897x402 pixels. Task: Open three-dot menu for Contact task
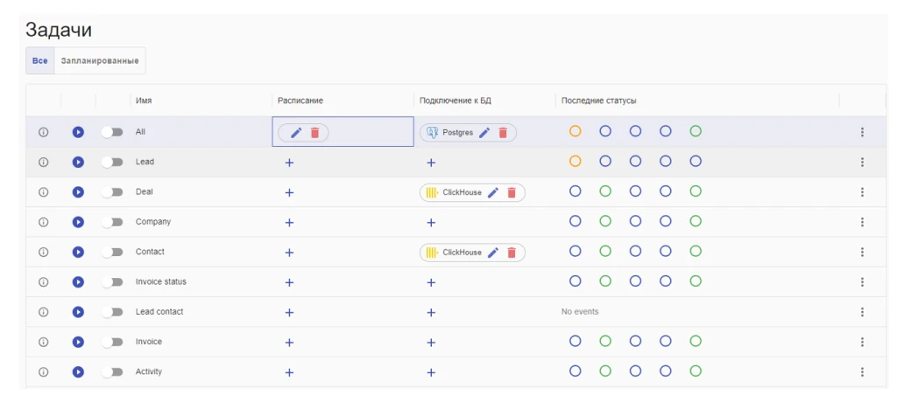click(x=862, y=253)
